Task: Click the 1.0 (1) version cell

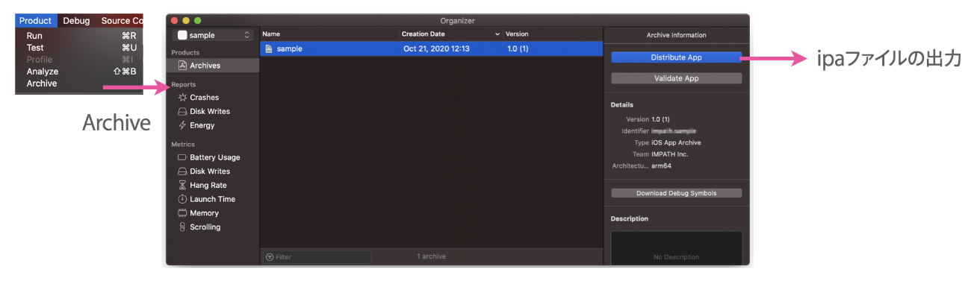Action: pos(518,48)
